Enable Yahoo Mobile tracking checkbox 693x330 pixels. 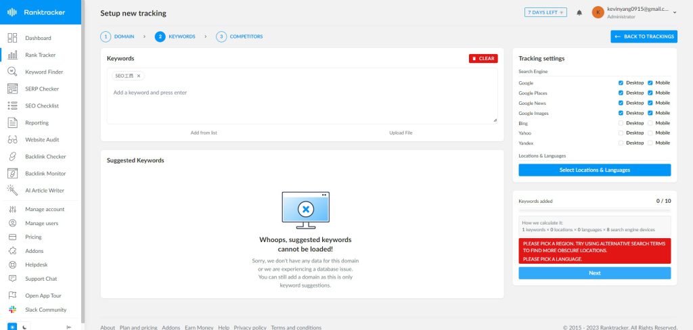[650, 133]
